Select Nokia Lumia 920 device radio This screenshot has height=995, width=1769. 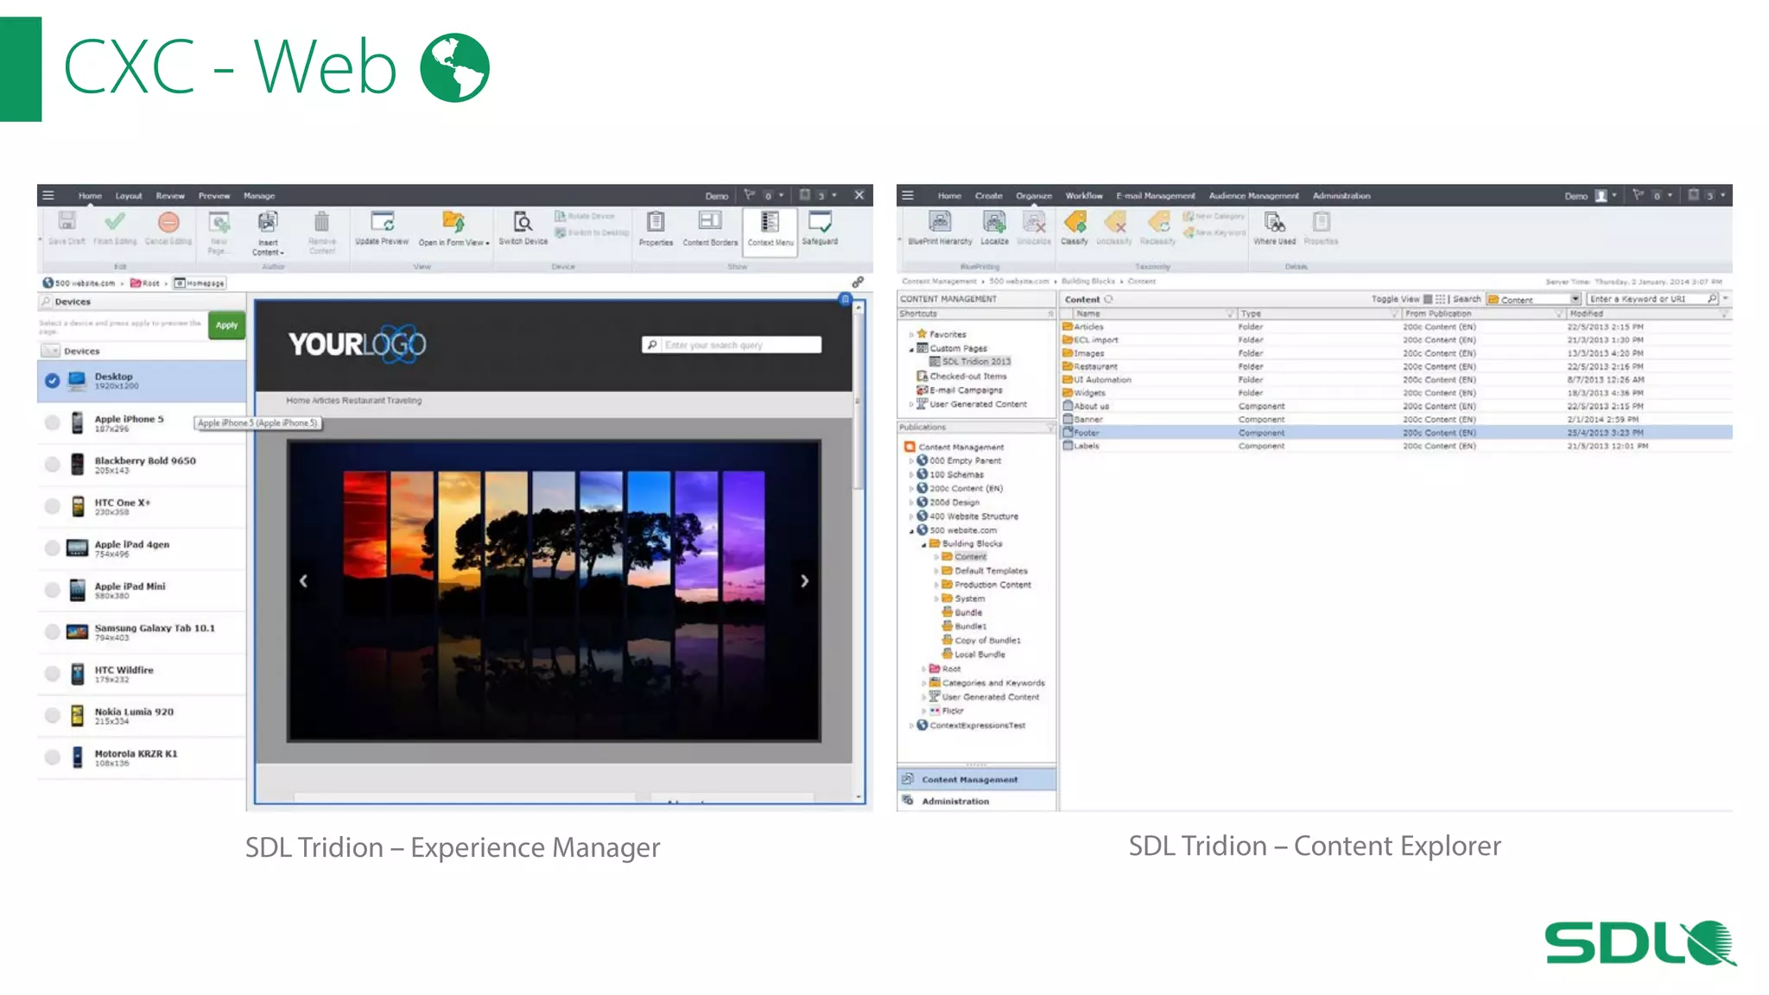(53, 715)
